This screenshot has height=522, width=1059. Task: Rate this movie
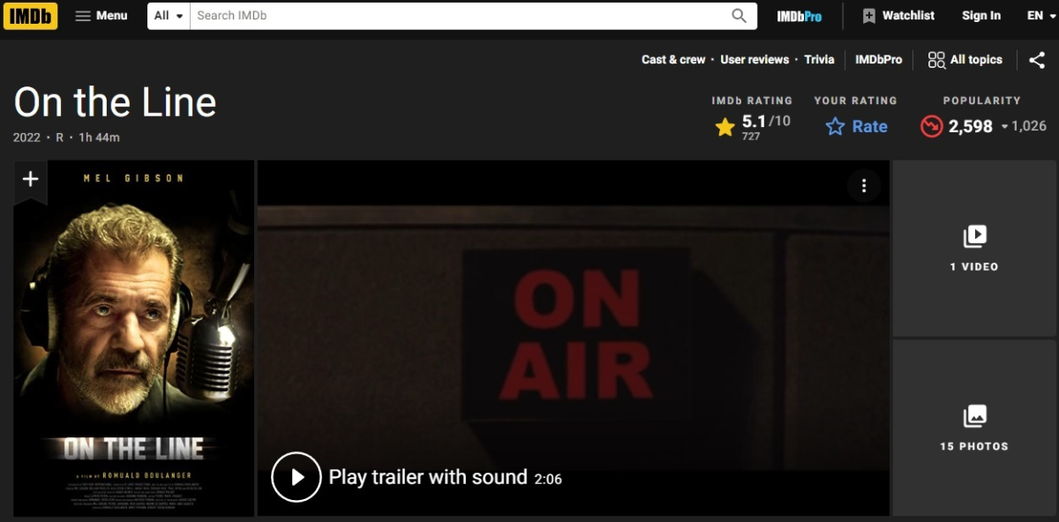coord(856,127)
